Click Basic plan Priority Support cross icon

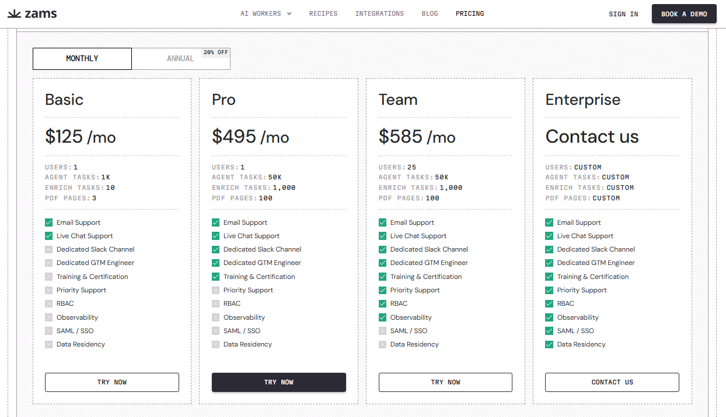point(49,290)
